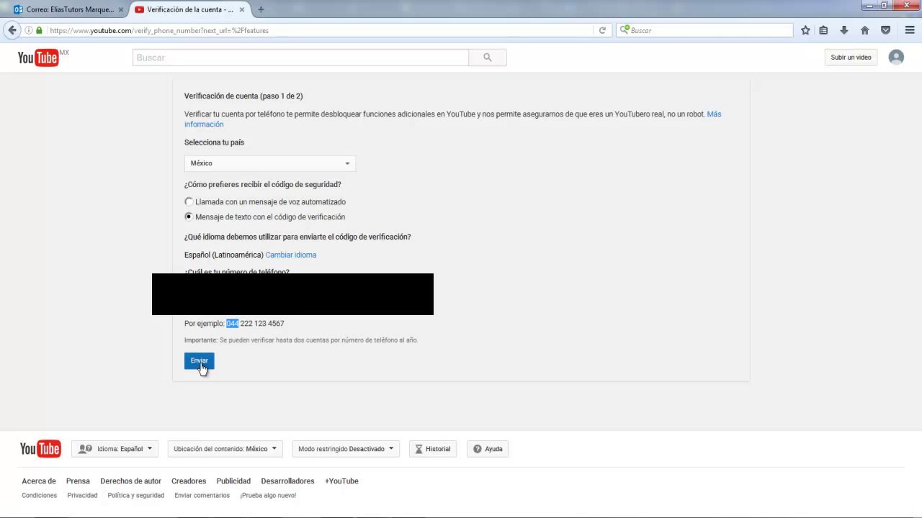Open the downloads arrow icon

pyautogui.click(x=844, y=30)
